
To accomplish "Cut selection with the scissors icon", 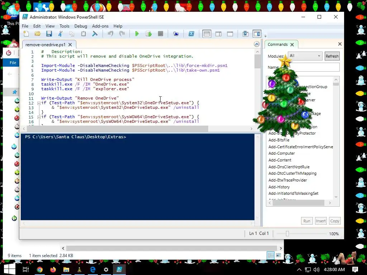I will coord(60,34).
